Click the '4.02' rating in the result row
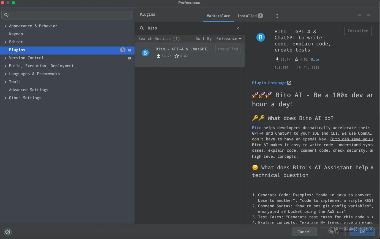The height and width of the screenshot is (239, 380). pyautogui.click(x=184, y=56)
